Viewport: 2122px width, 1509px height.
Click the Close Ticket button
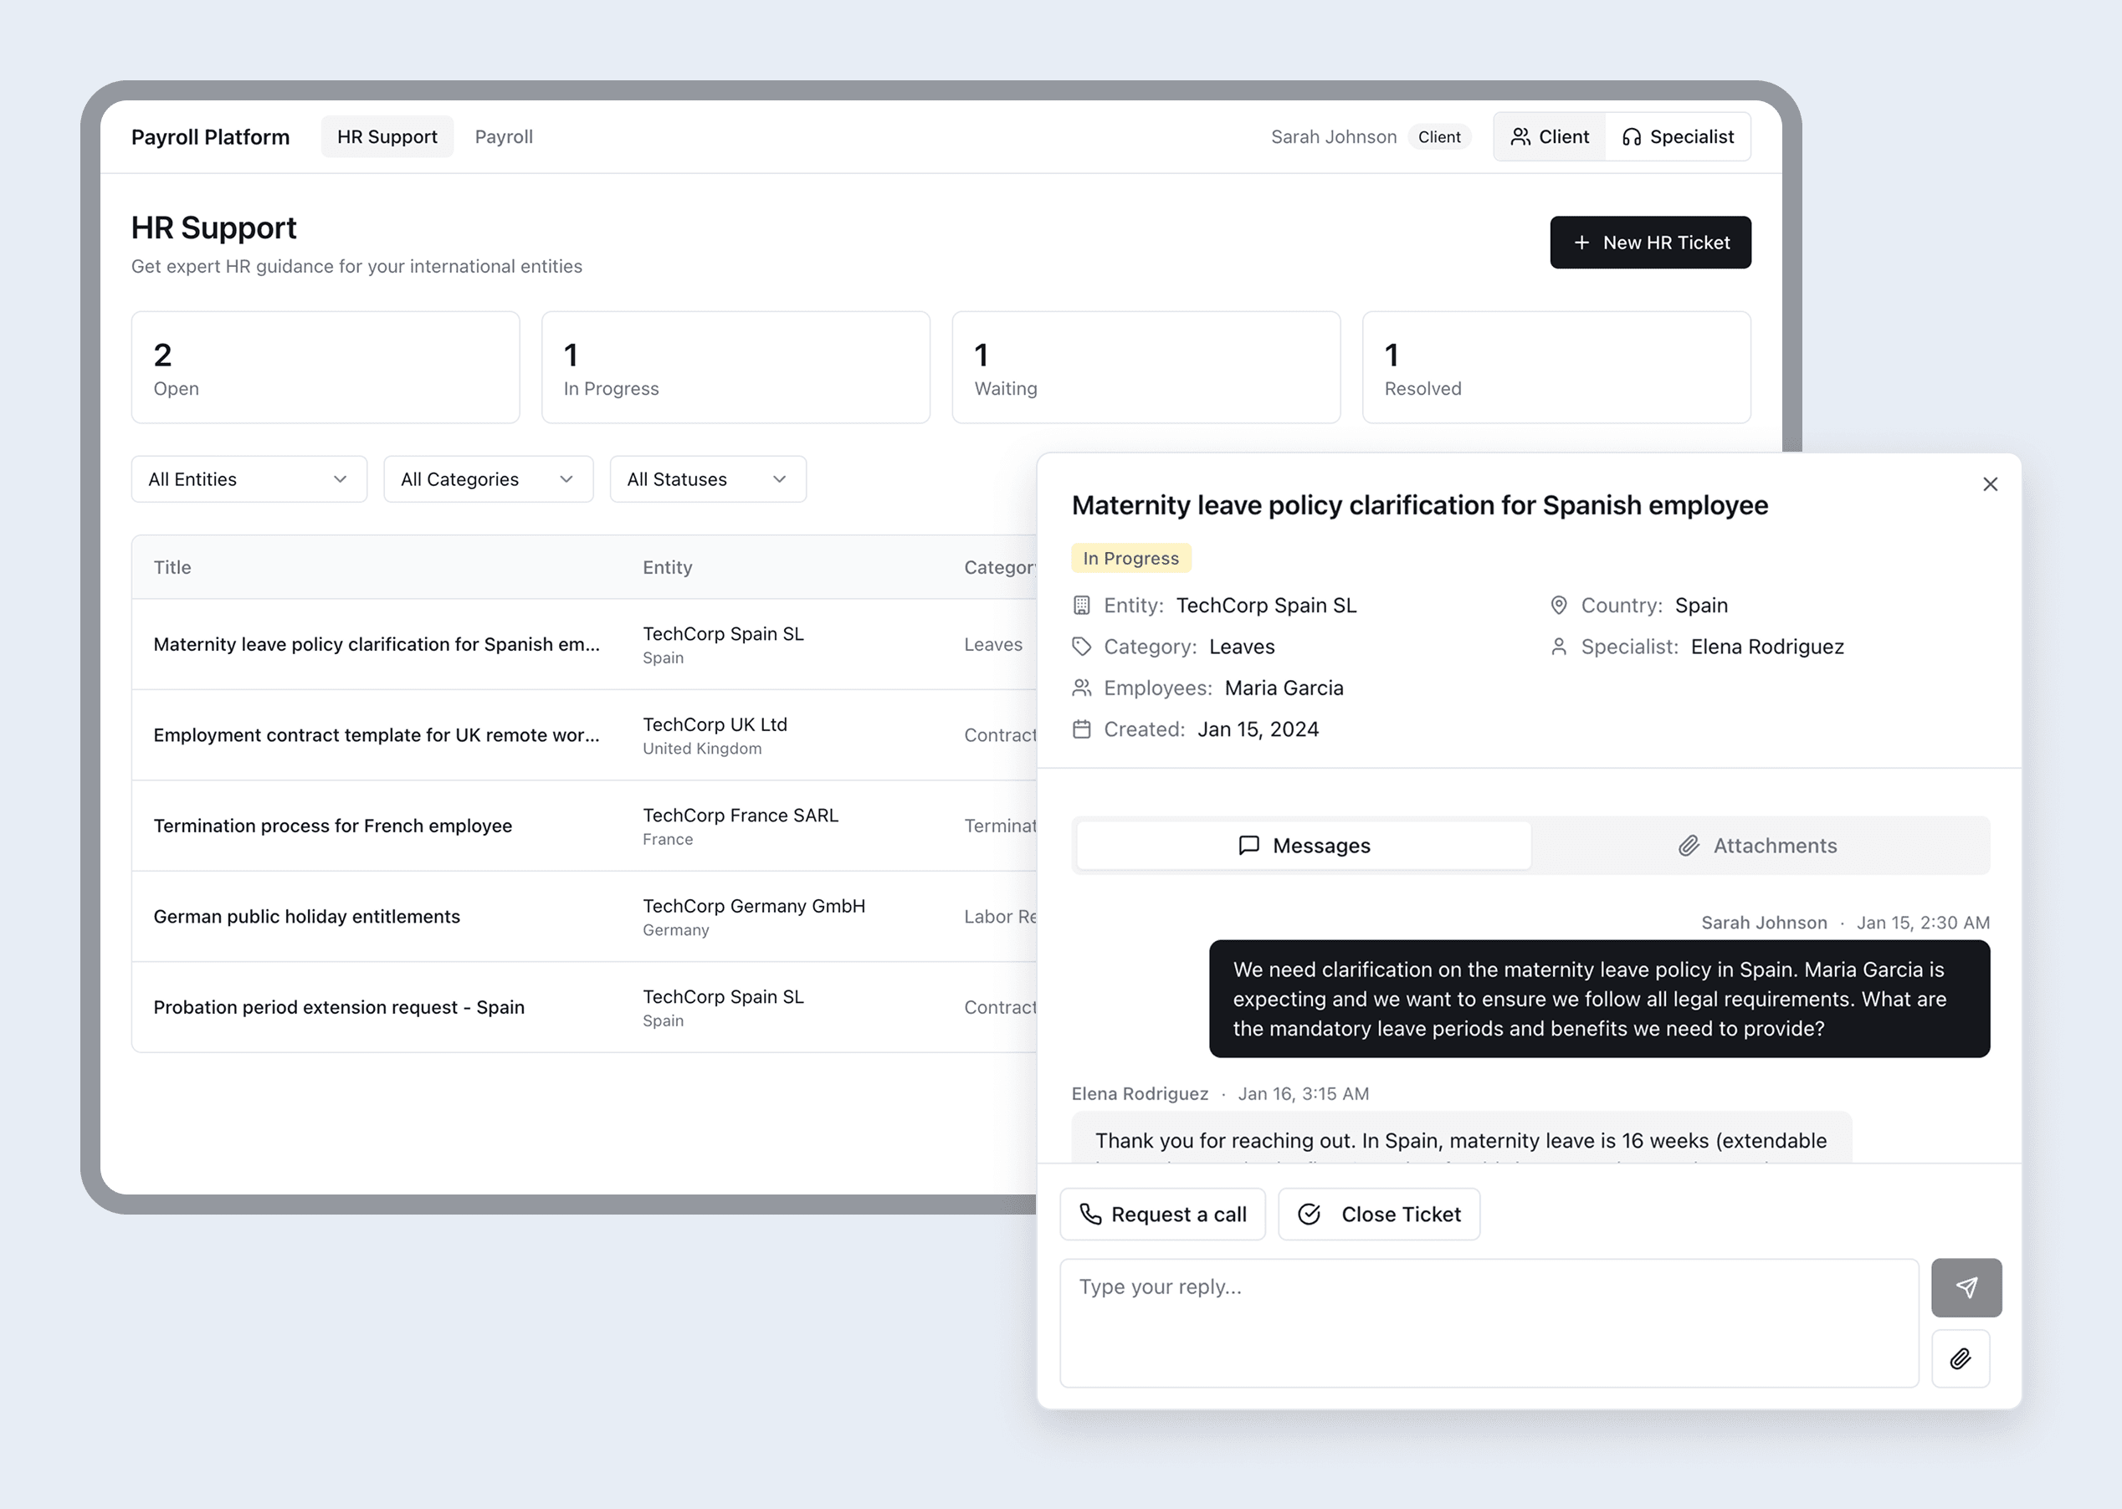pyautogui.click(x=1379, y=1215)
